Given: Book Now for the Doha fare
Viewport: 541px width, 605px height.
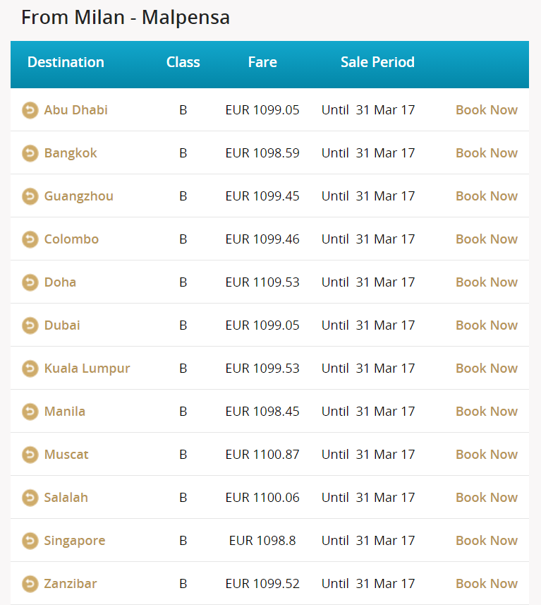Looking at the screenshot, I should [x=487, y=282].
